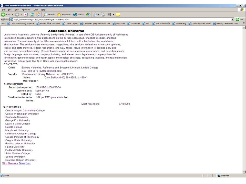Image resolution: width=246 pixels, height=184 pixels.
Task: Open the Tools menu
Action: (x=36, y=10)
